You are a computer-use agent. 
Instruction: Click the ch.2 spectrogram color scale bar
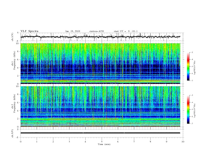[188, 109]
